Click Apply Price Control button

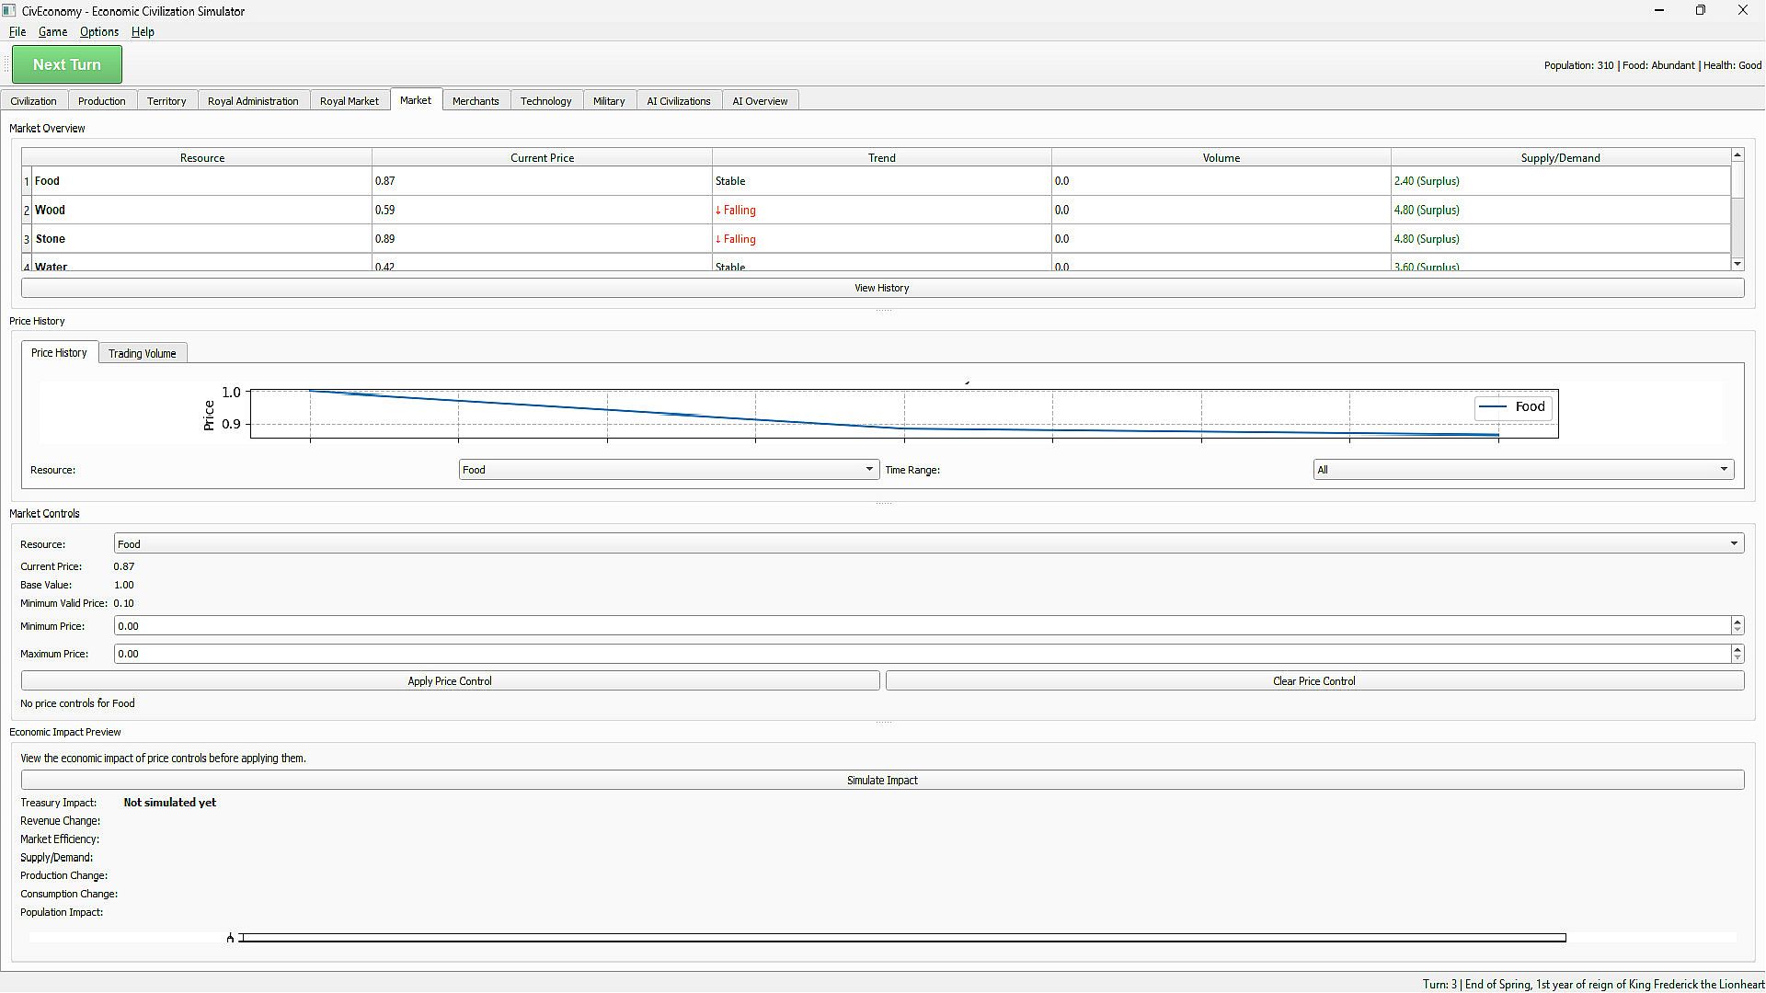pyautogui.click(x=450, y=681)
